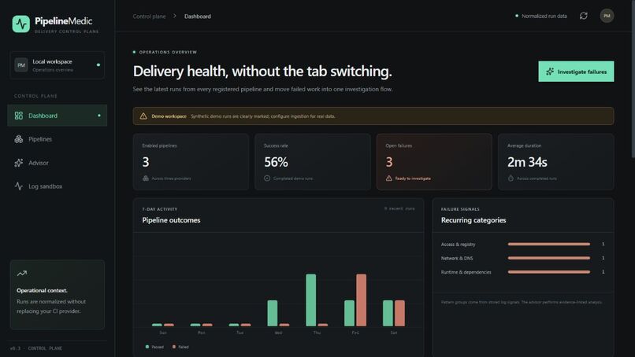Open the Pipelines icon in sidebar
The height and width of the screenshot is (357, 635).
click(19, 139)
